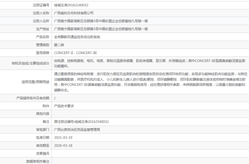The height and width of the screenshot is (164, 249).
Task: Click the address value in 注册人住所 row
Action: point(101,21)
